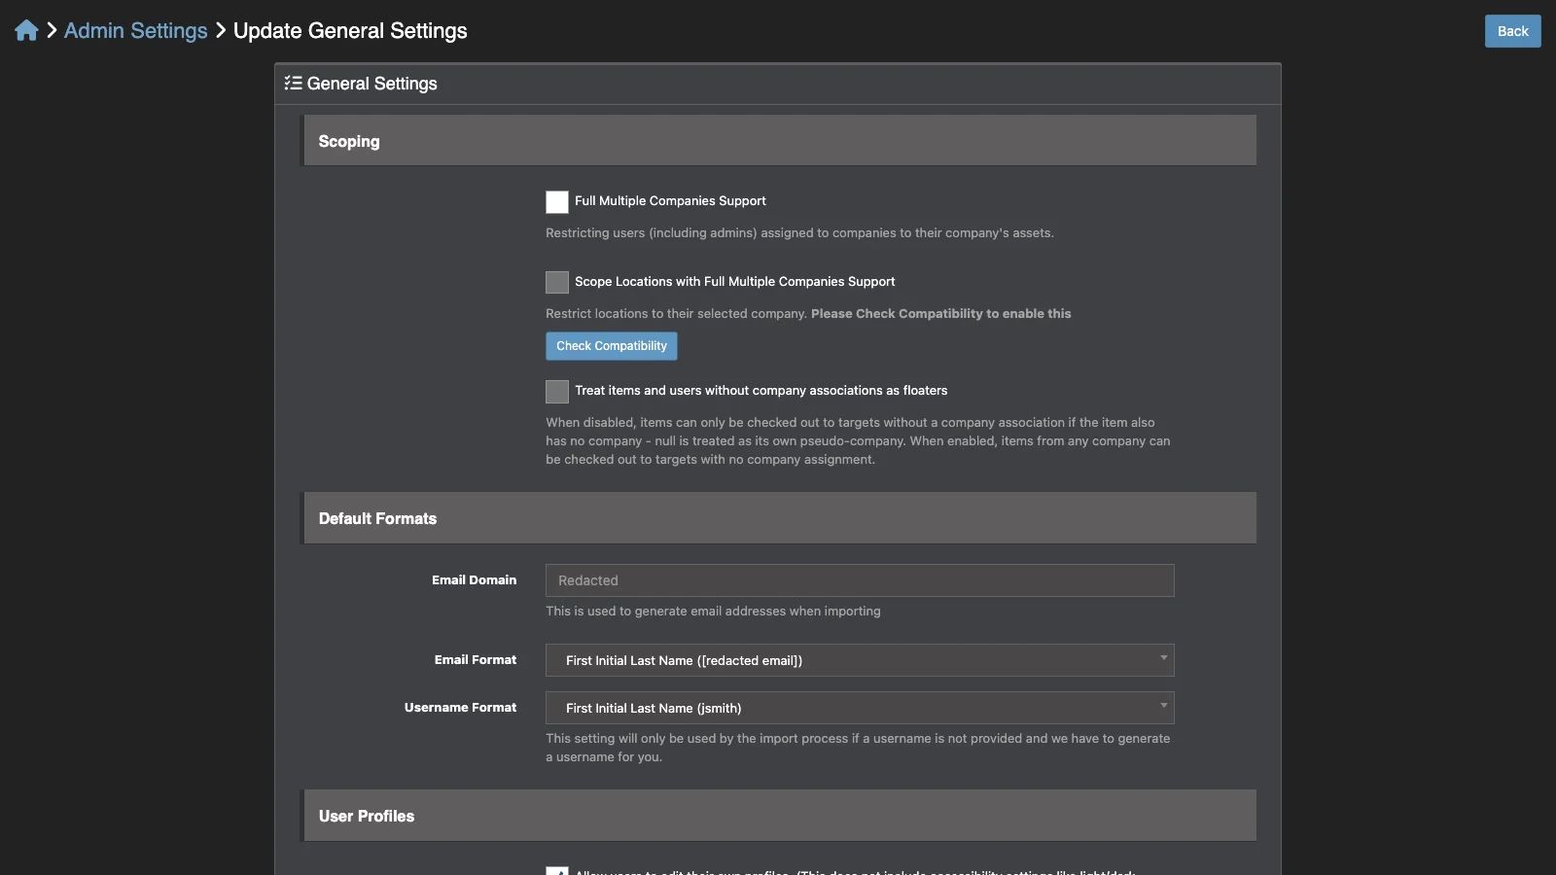Open the Admin Settings breadcrumb link
The height and width of the screenshot is (875, 1556).
tap(135, 31)
